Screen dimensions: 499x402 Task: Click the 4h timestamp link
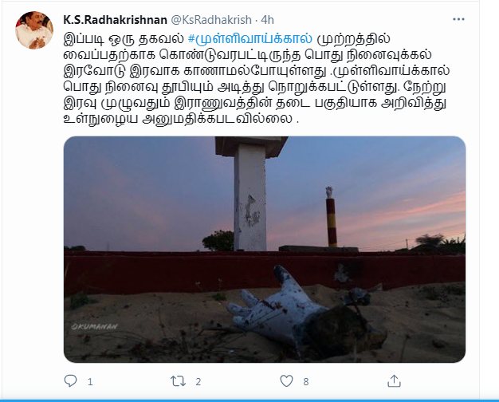[267, 20]
